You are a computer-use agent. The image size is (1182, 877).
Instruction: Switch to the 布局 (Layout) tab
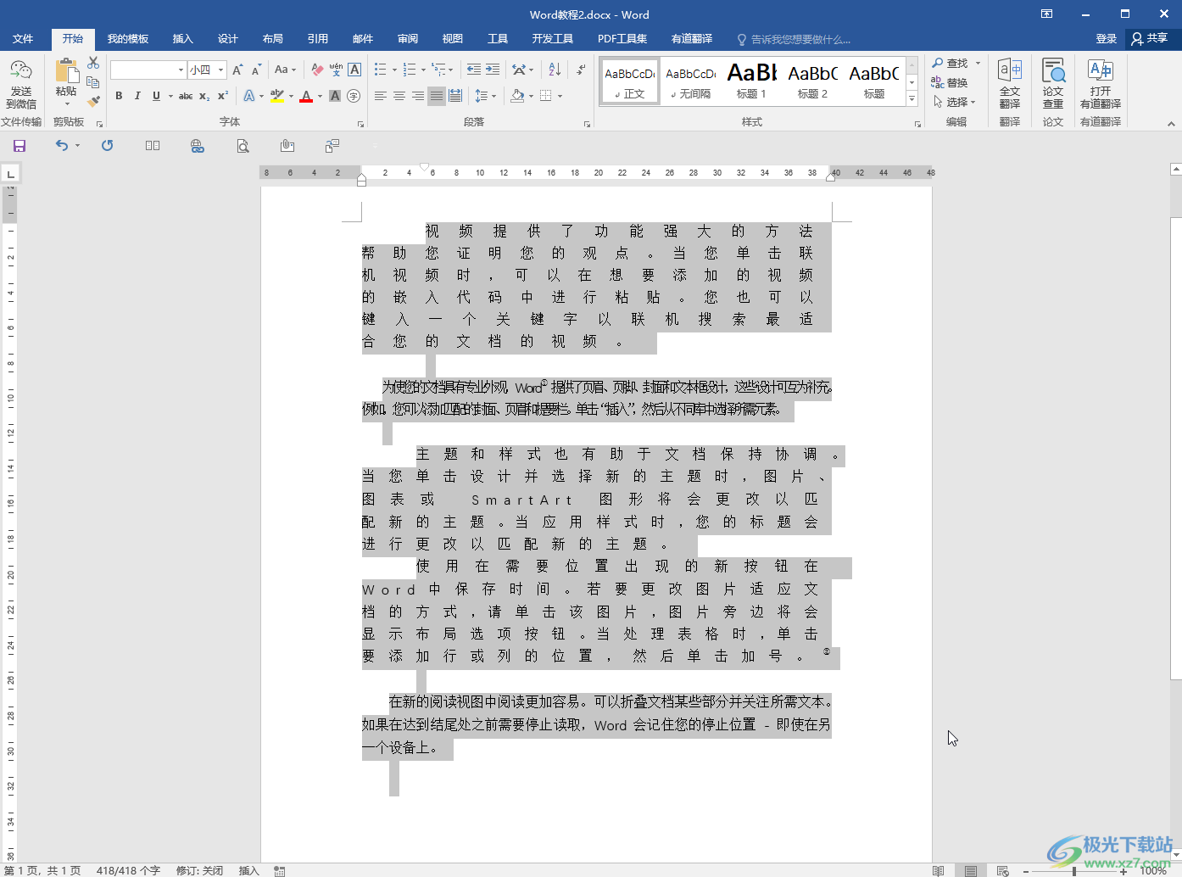[x=272, y=39]
